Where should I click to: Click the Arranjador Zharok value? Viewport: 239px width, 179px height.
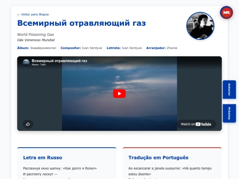coord(172,48)
